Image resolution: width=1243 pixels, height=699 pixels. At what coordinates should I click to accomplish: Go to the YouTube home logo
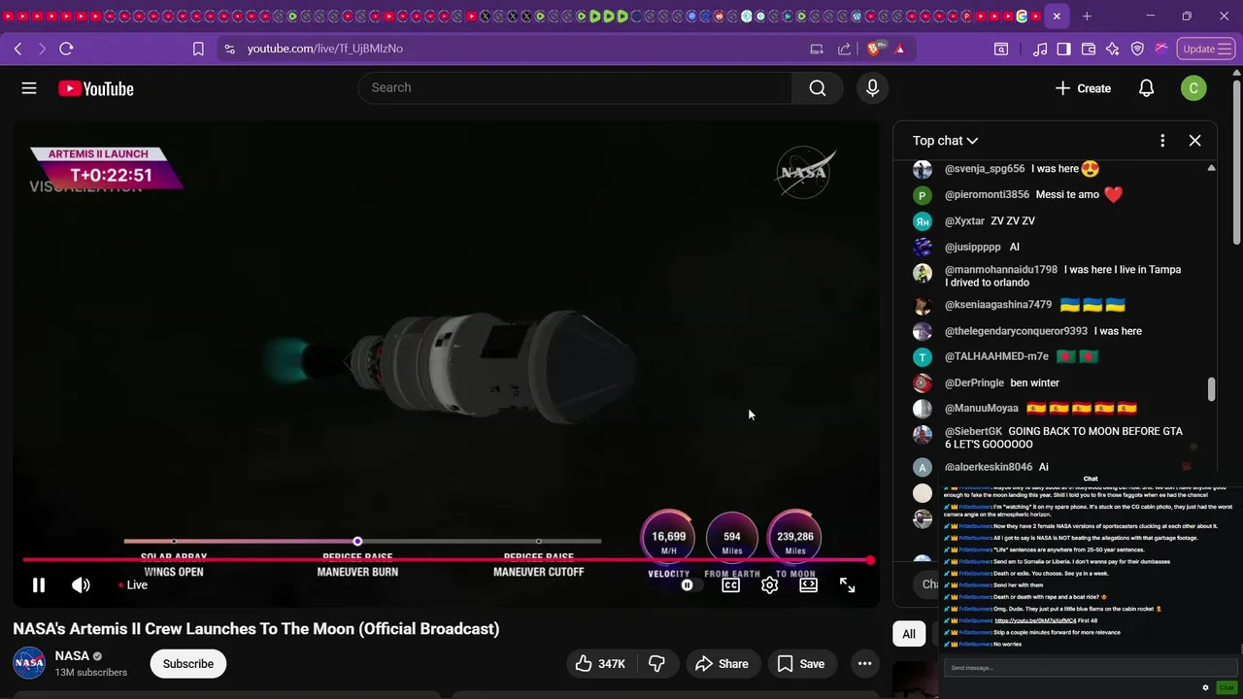click(96, 88)
